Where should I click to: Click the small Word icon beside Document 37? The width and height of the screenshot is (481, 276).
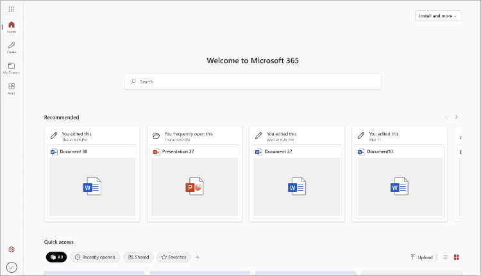(x=259, y=151)
